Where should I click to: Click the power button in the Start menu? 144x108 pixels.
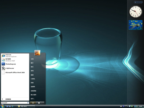tap(33, 103)
